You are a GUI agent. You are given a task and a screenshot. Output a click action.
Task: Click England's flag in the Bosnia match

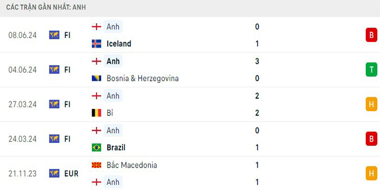(x=96, y=61)
